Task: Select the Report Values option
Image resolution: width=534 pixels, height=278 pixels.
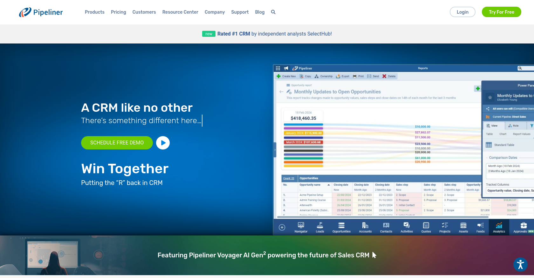Action: point(522,134)
